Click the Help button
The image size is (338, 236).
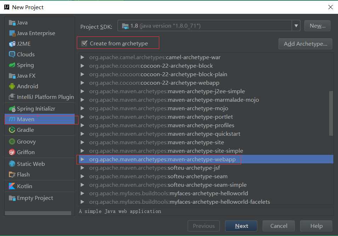point(316,226)
